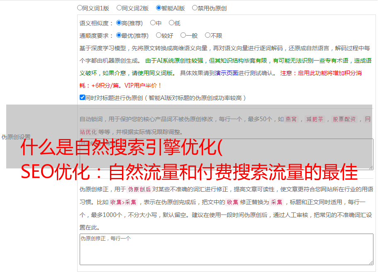This screenshot has width=378, height=273.
Task: Set 通顺度要求 to 一般
Action: (183, 35)
